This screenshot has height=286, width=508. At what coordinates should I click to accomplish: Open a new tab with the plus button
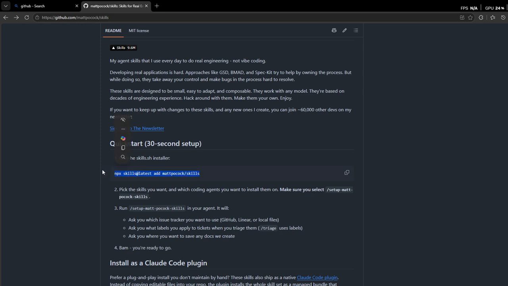click(157, 6)
